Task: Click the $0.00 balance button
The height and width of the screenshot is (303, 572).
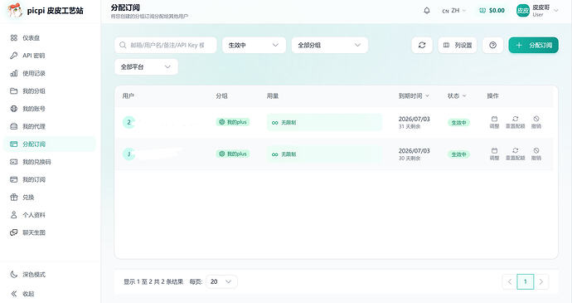Action: [x=492, y=11]
